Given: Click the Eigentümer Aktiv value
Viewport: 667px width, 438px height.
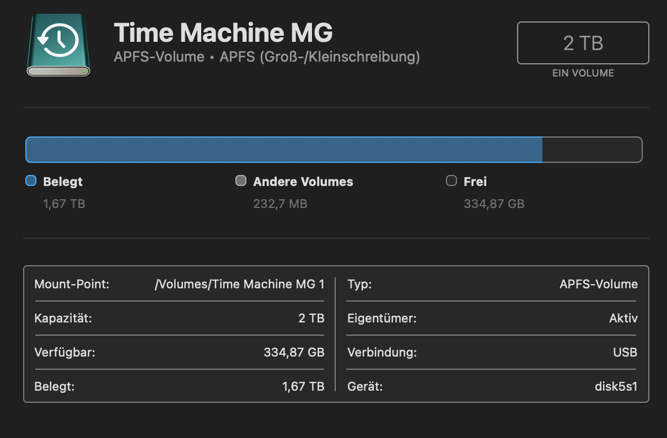Looking at the screenshot, I should click(x=623, y=319).
